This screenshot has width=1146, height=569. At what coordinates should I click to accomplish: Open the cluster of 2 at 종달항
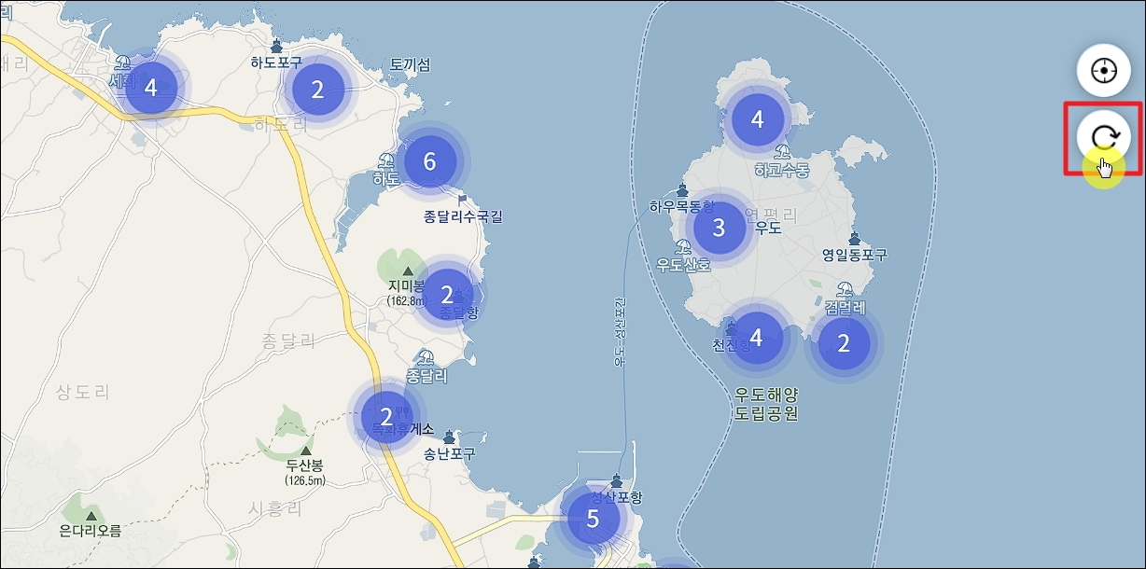click(446, 296)
